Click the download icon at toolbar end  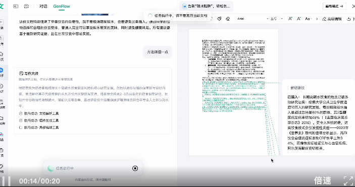point(348,19)
